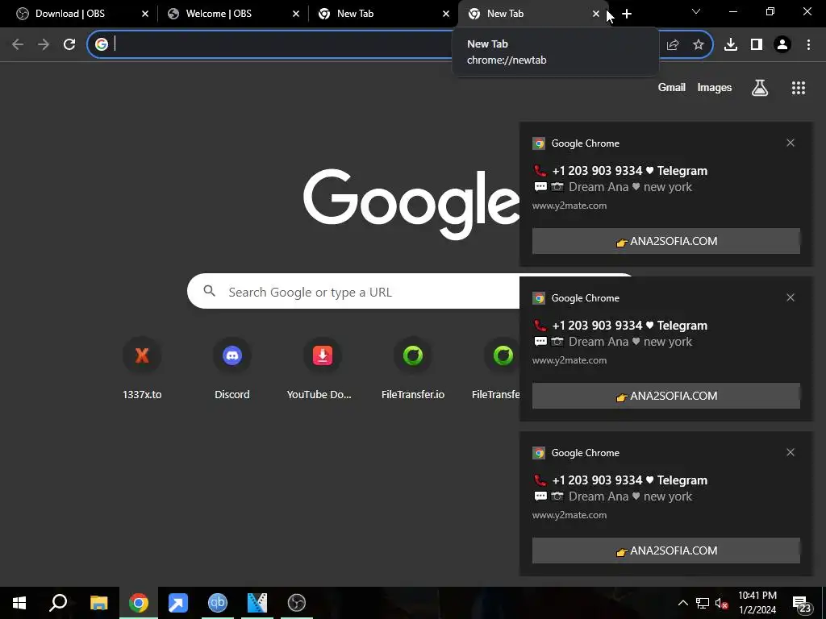Screen dimensions: 826x619
Task: Open Windows taskbar search
Action: pyautogui.click(x=58, y=603)
